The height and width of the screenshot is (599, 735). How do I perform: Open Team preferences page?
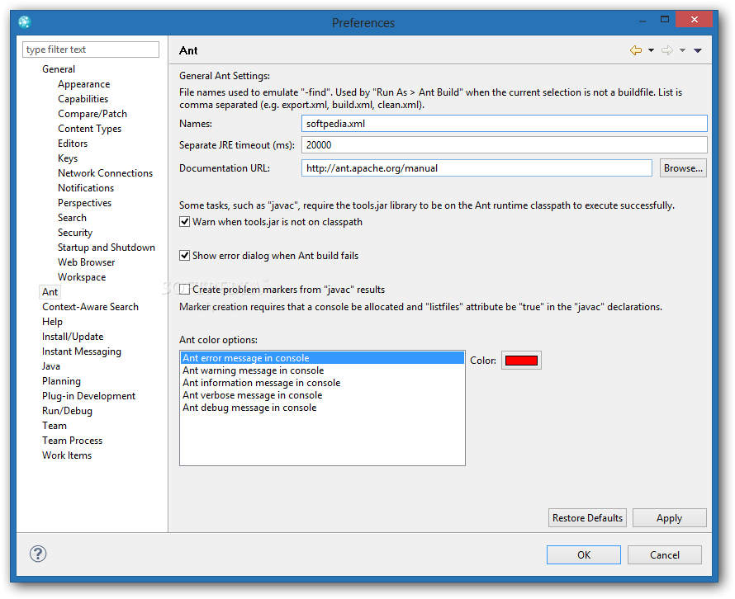pyautogui.click(x=55, y=426)
